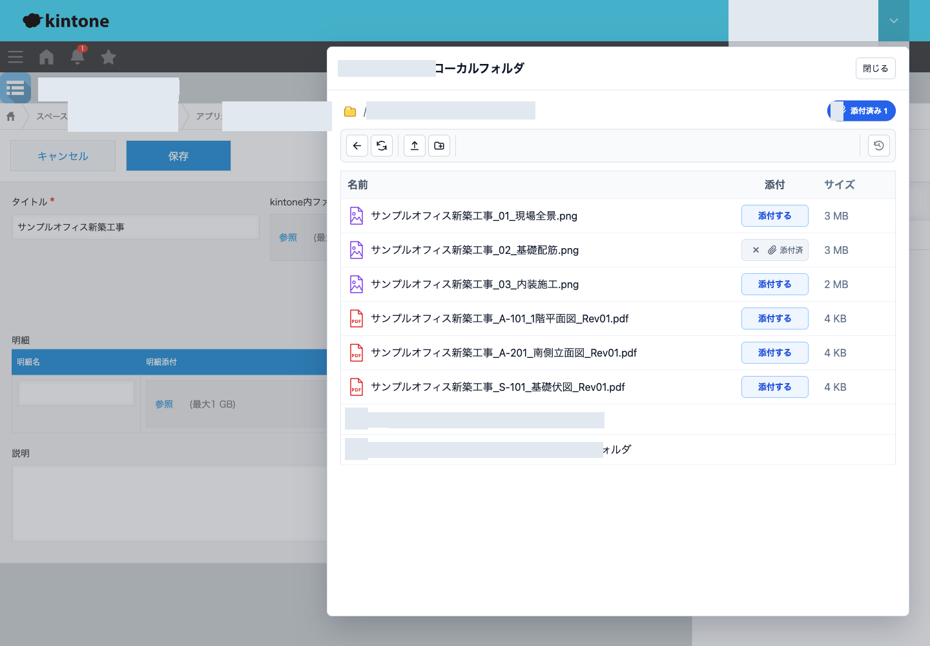Open the favorites star icon

click(x=108, y=57)
